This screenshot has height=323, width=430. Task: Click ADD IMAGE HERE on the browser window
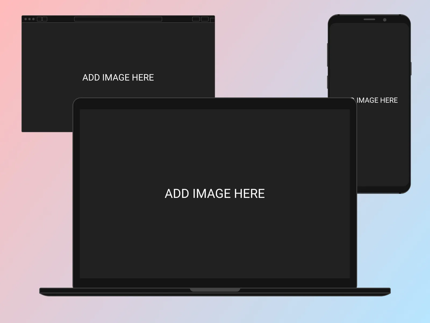(118, 78)
